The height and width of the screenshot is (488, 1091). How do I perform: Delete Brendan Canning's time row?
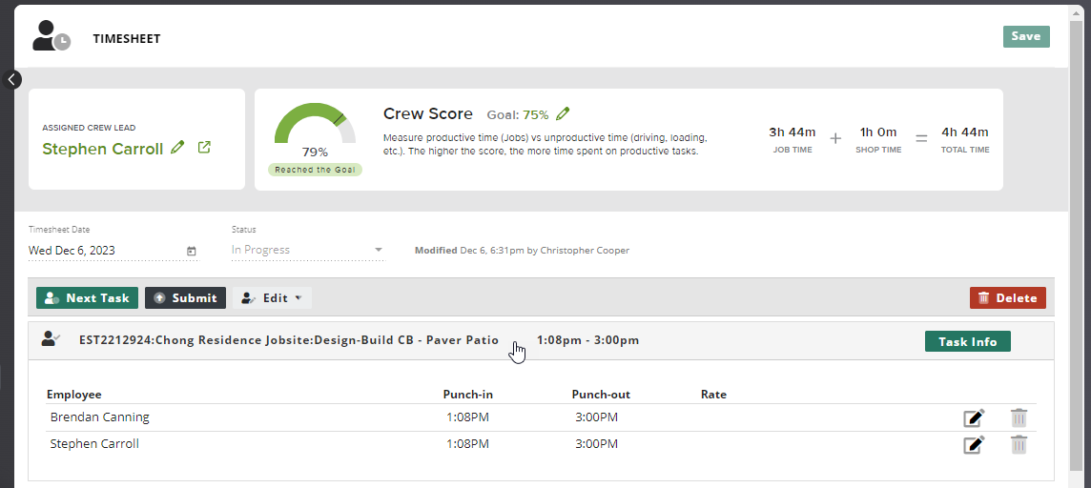[1019, 417]
